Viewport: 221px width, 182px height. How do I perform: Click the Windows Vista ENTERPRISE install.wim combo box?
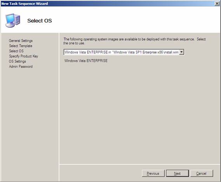pyautogui.click(x=124, y=52)
